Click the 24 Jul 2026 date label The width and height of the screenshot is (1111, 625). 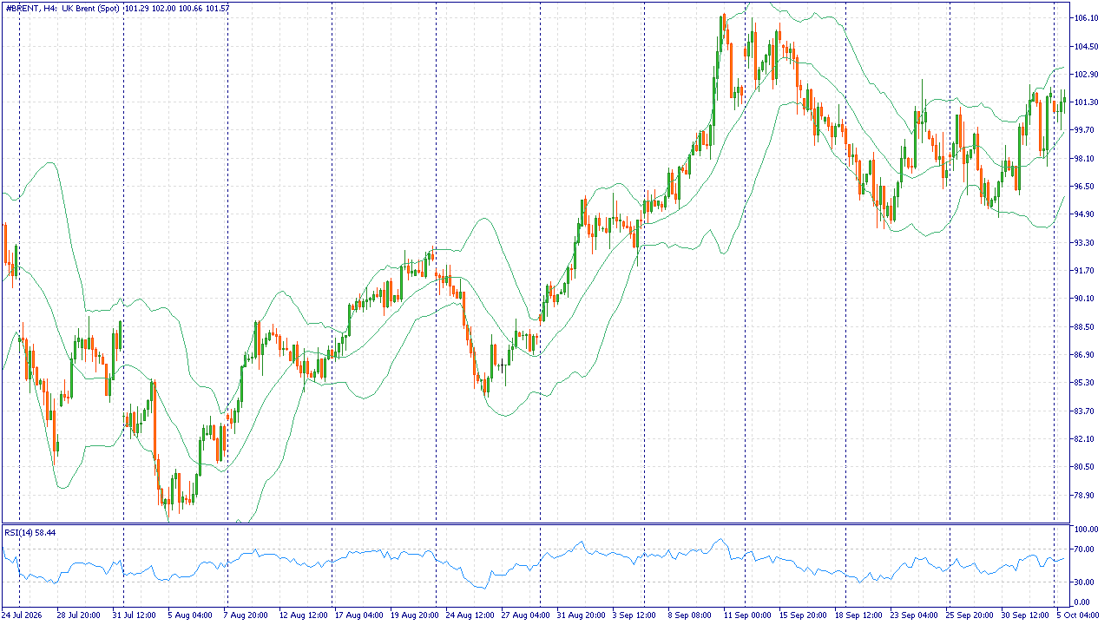pos(23,615)
